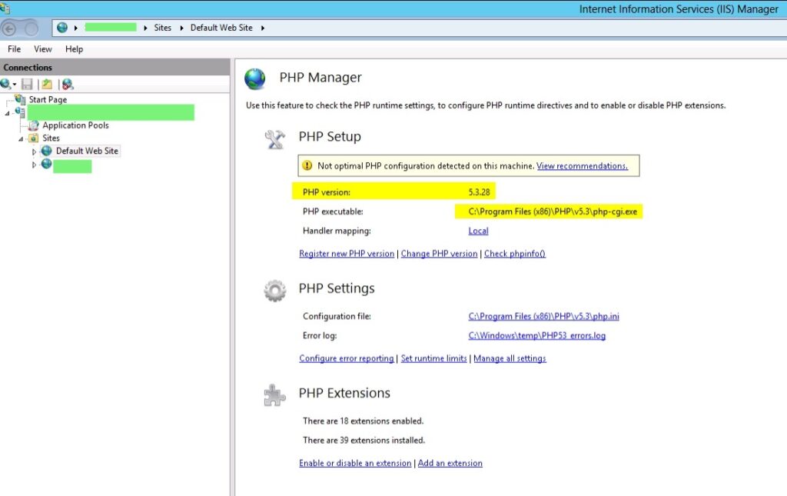Click the PHP Manager page heading

(320, 78)
